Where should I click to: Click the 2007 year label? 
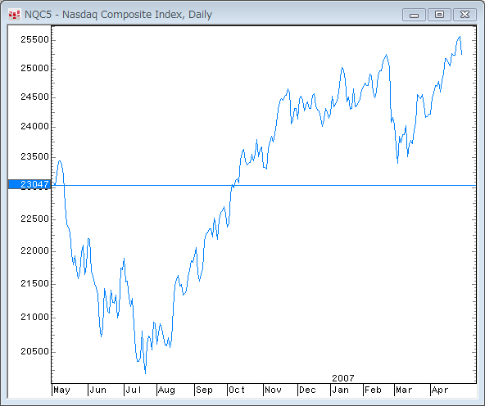pos(343,378)
